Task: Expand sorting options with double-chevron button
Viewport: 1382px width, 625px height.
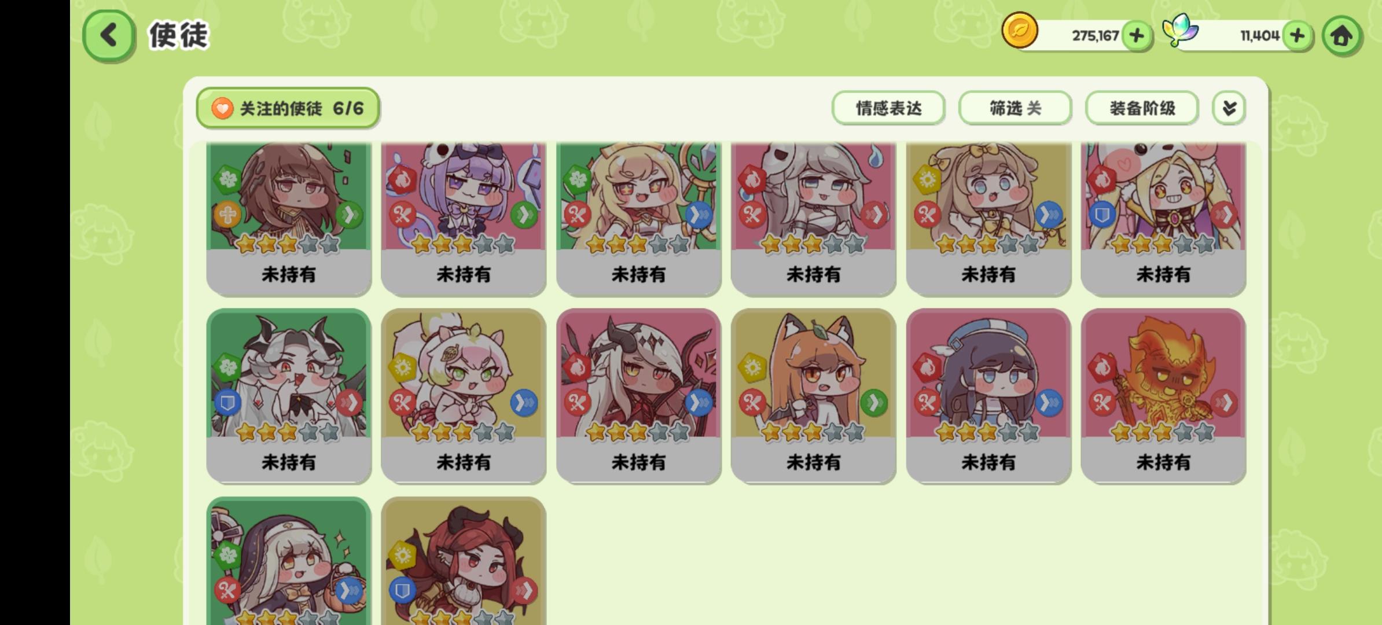Action: 1229,108
